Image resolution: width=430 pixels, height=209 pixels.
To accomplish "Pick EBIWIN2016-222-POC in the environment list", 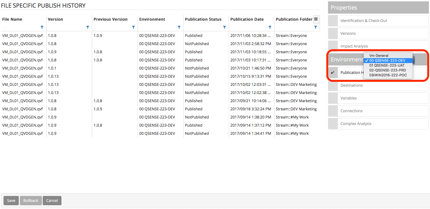I will click(388, 75).
